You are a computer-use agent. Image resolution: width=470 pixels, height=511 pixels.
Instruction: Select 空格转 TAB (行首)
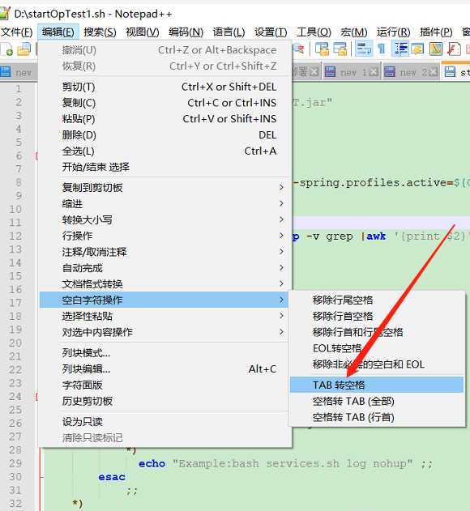(x=377, y=417)
